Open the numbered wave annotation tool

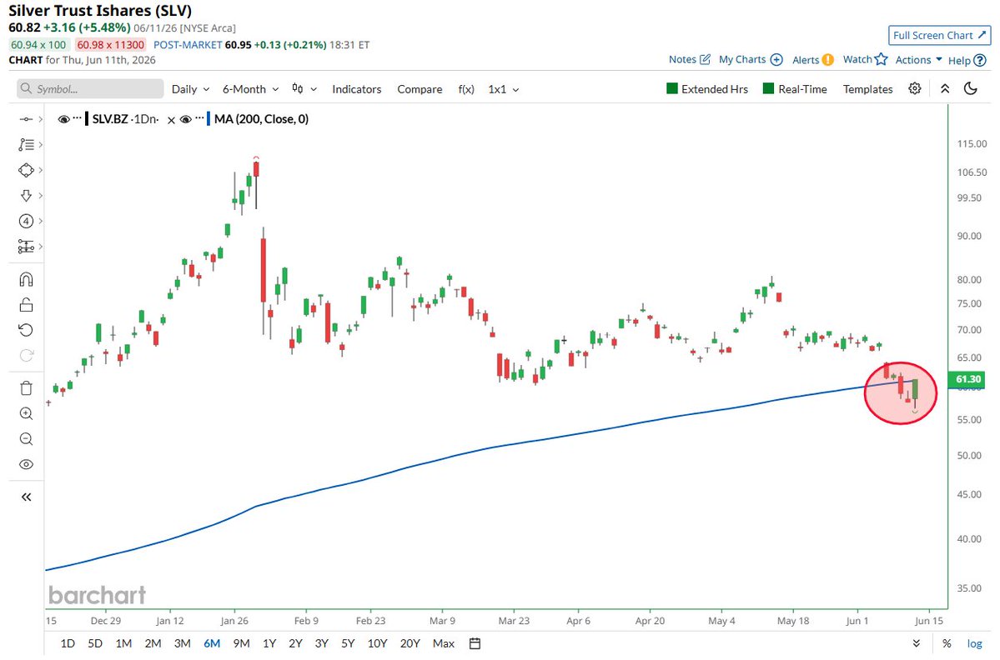pos(26,221)
